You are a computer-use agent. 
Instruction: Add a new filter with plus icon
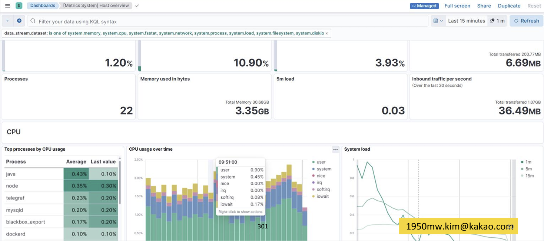coord(19,21)
